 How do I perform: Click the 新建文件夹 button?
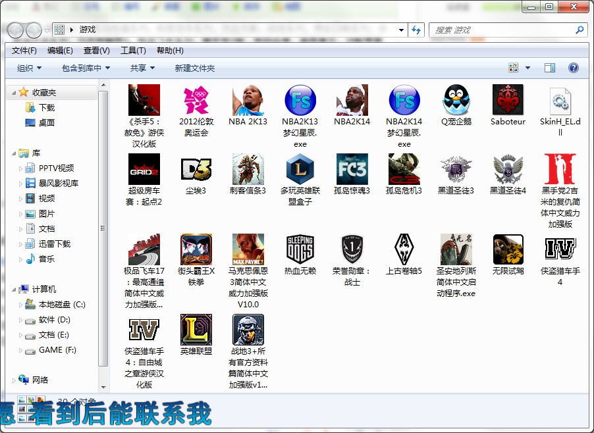194,68
